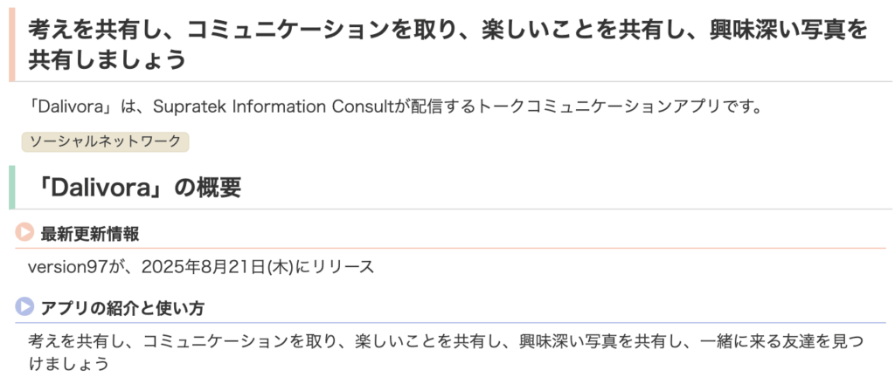
Task: Click the blue arrow icon beside アプリの紹介と使い方
Action: pyautogui.click(x=24, y=306)
